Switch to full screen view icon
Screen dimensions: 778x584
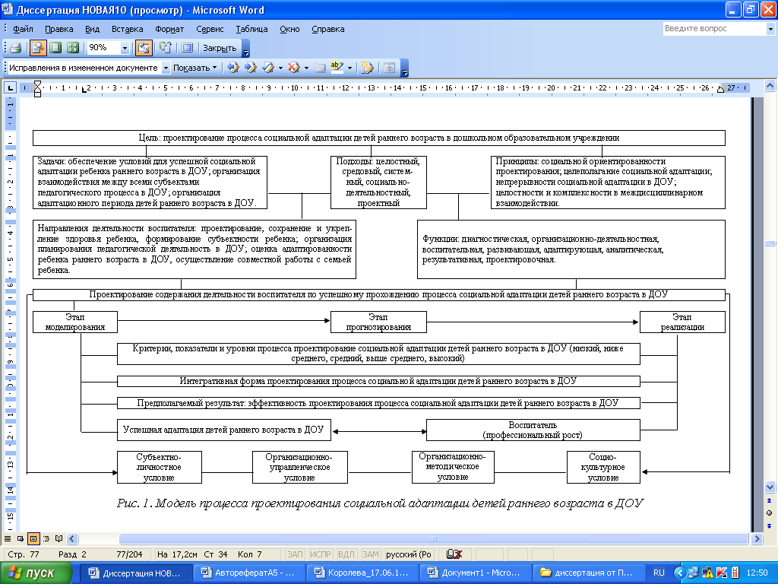click(x=187, y=48)
